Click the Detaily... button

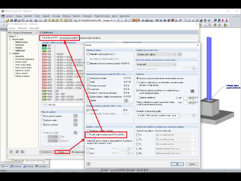pyautogui.click(x=62, y=152)
